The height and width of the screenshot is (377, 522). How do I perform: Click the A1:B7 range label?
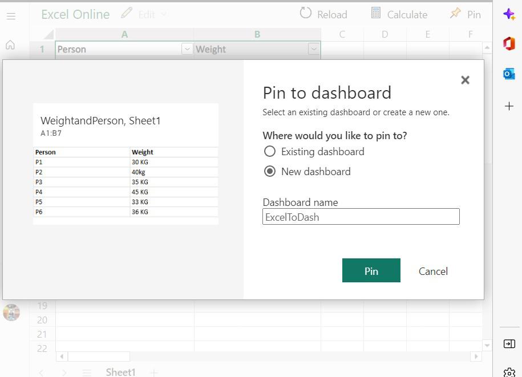[51, 133]
